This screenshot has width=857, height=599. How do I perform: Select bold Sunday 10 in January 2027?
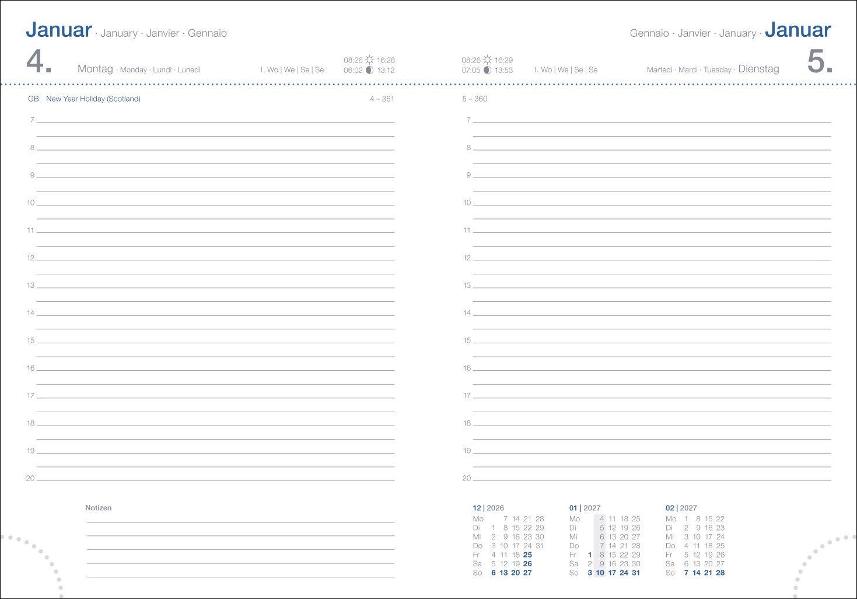point(600,573)
